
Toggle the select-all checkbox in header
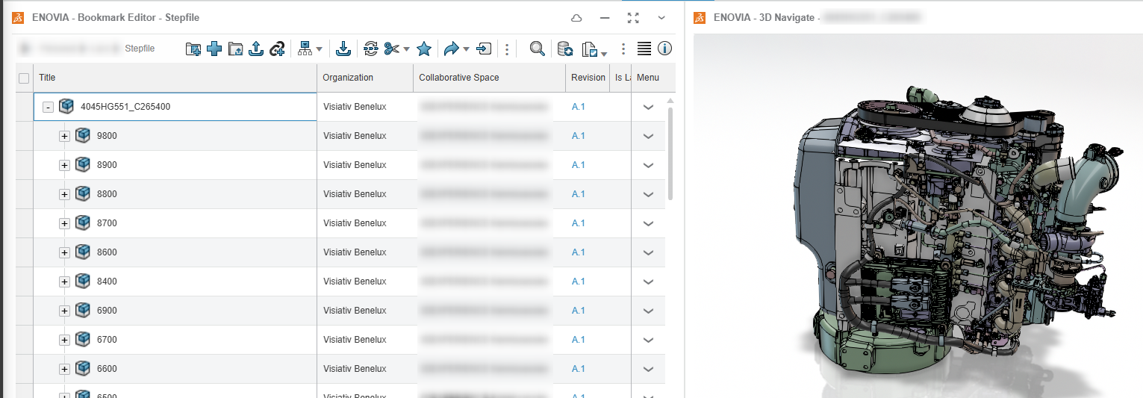pos(24,78)
